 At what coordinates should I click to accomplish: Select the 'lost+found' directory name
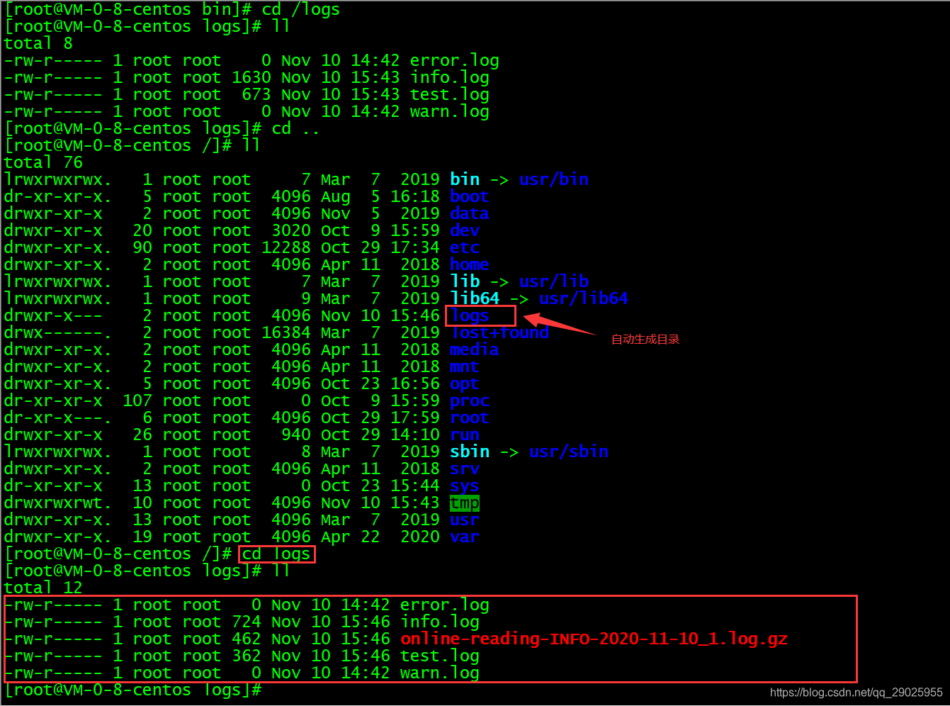(499, 333)
